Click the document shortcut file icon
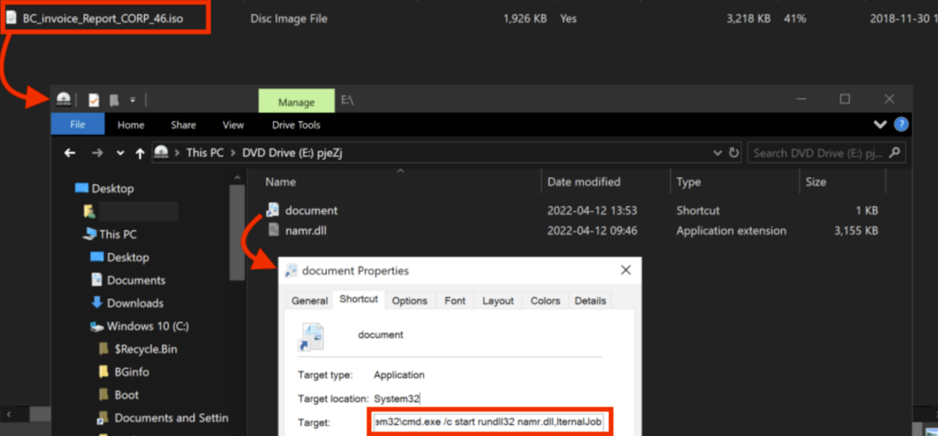This screenshot has width=938, height=436. tap(273, 210)
